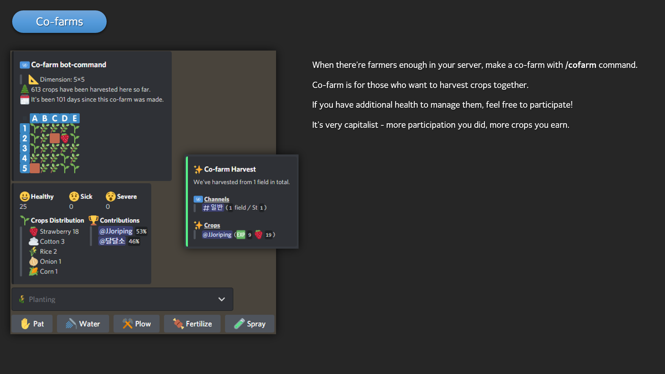Click the strawberry crop in the farm grid
Viewport: 665px width, 374px height.
point(65,139)
